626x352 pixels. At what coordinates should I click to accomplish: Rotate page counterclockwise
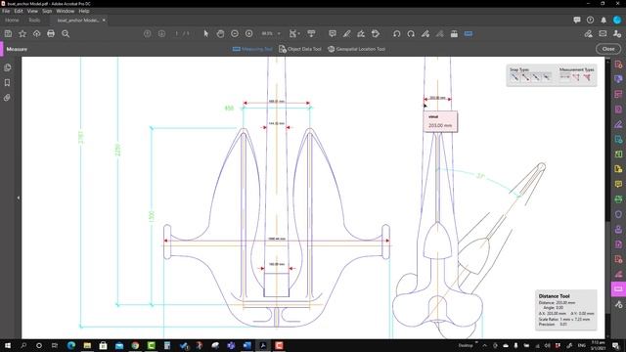(396, 34)
